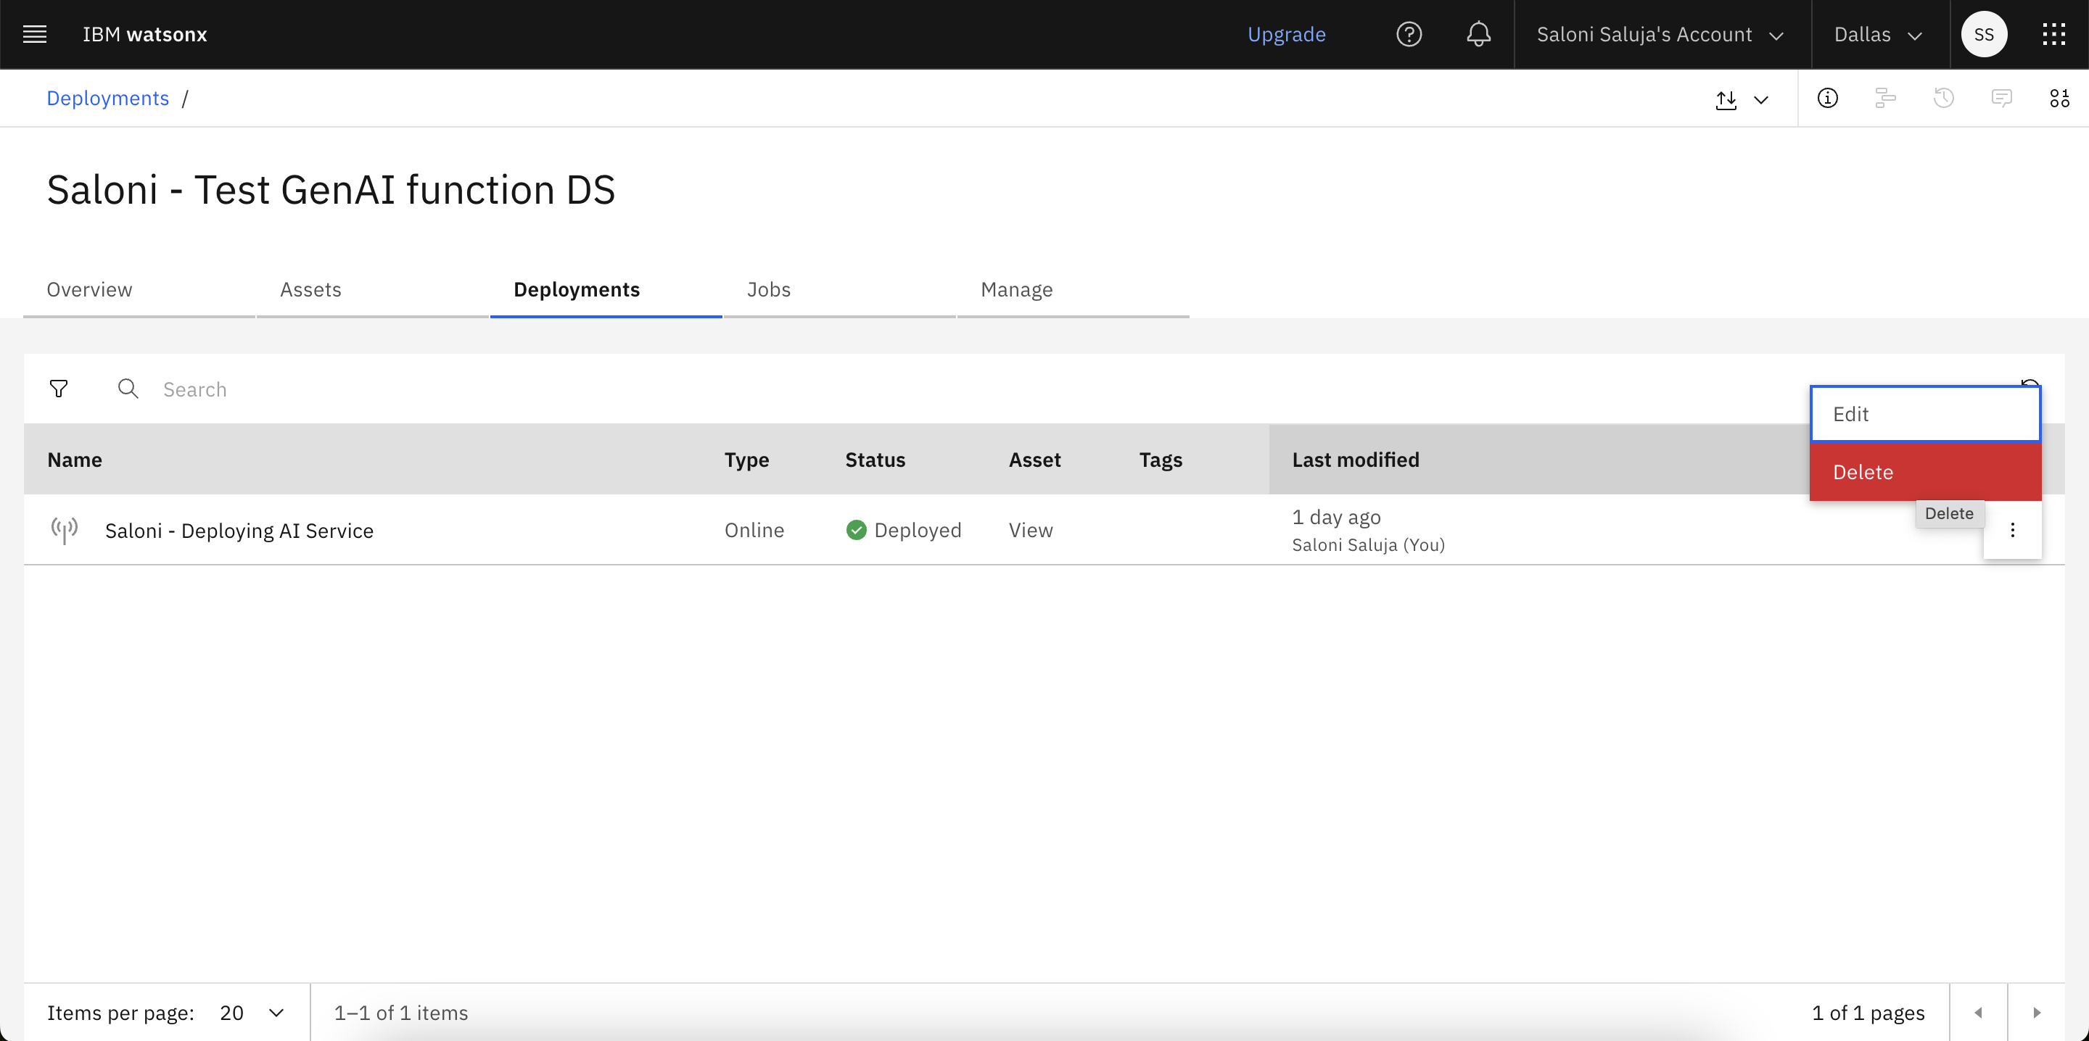Expand the export dropdown arrow
The image size is (2089, 1041).
pyautogui.click(x=1761, y=99)
